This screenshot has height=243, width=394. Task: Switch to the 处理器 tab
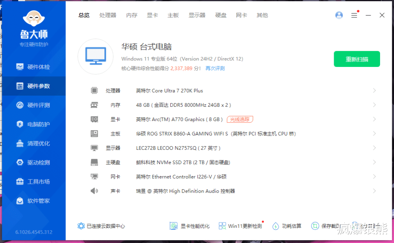(108, 15)
